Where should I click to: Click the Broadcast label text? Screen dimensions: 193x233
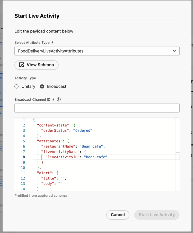pos(57,87)
